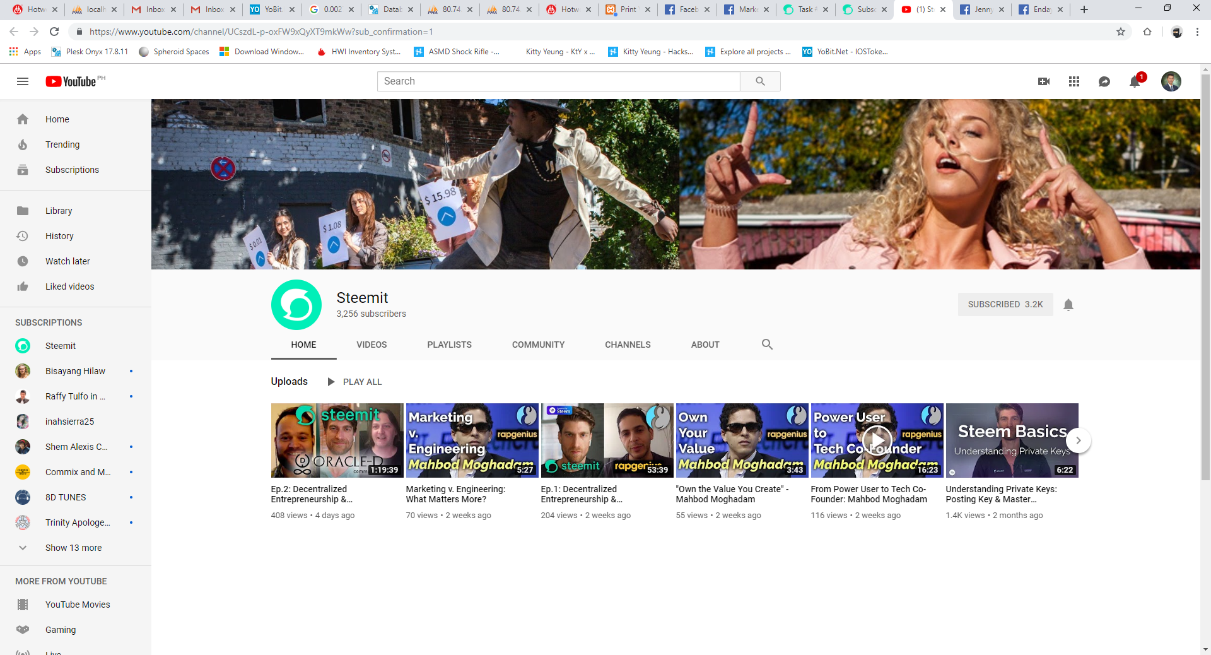This screenshot has height=655, width=1211.
Task: Open Shem Alexis C... subscription
Action: pyautogui.click(x=76, y=447)
